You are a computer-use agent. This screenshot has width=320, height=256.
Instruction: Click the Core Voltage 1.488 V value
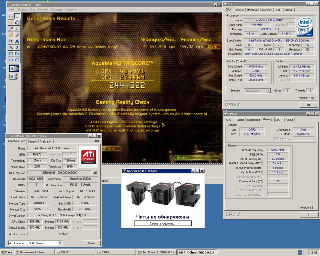tap(286, 33)
